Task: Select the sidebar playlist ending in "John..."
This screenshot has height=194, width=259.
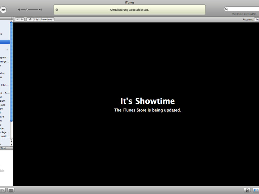Action: 4,85
